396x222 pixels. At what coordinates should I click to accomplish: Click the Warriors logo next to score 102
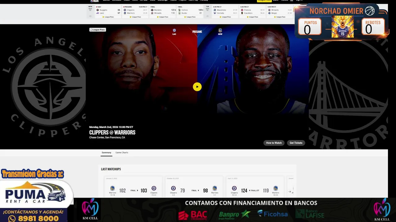click(112, 188)
